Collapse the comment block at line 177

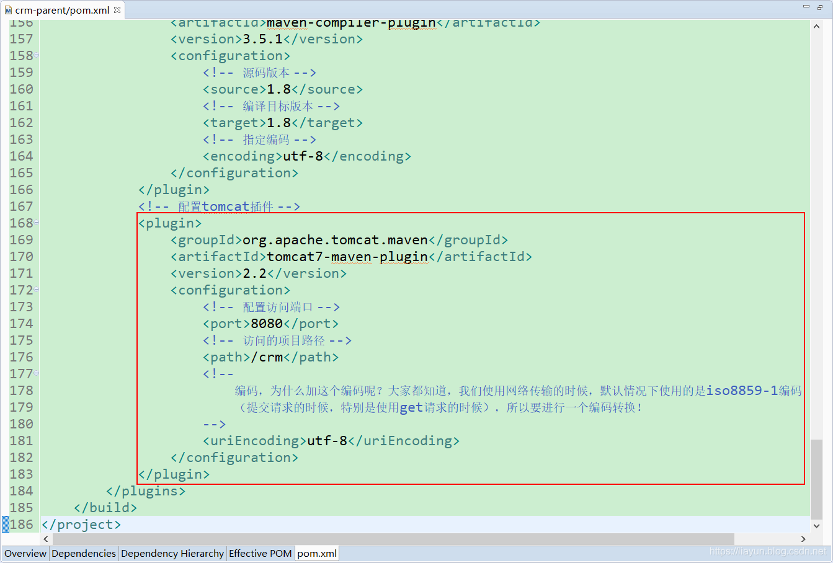pos(37,373)
